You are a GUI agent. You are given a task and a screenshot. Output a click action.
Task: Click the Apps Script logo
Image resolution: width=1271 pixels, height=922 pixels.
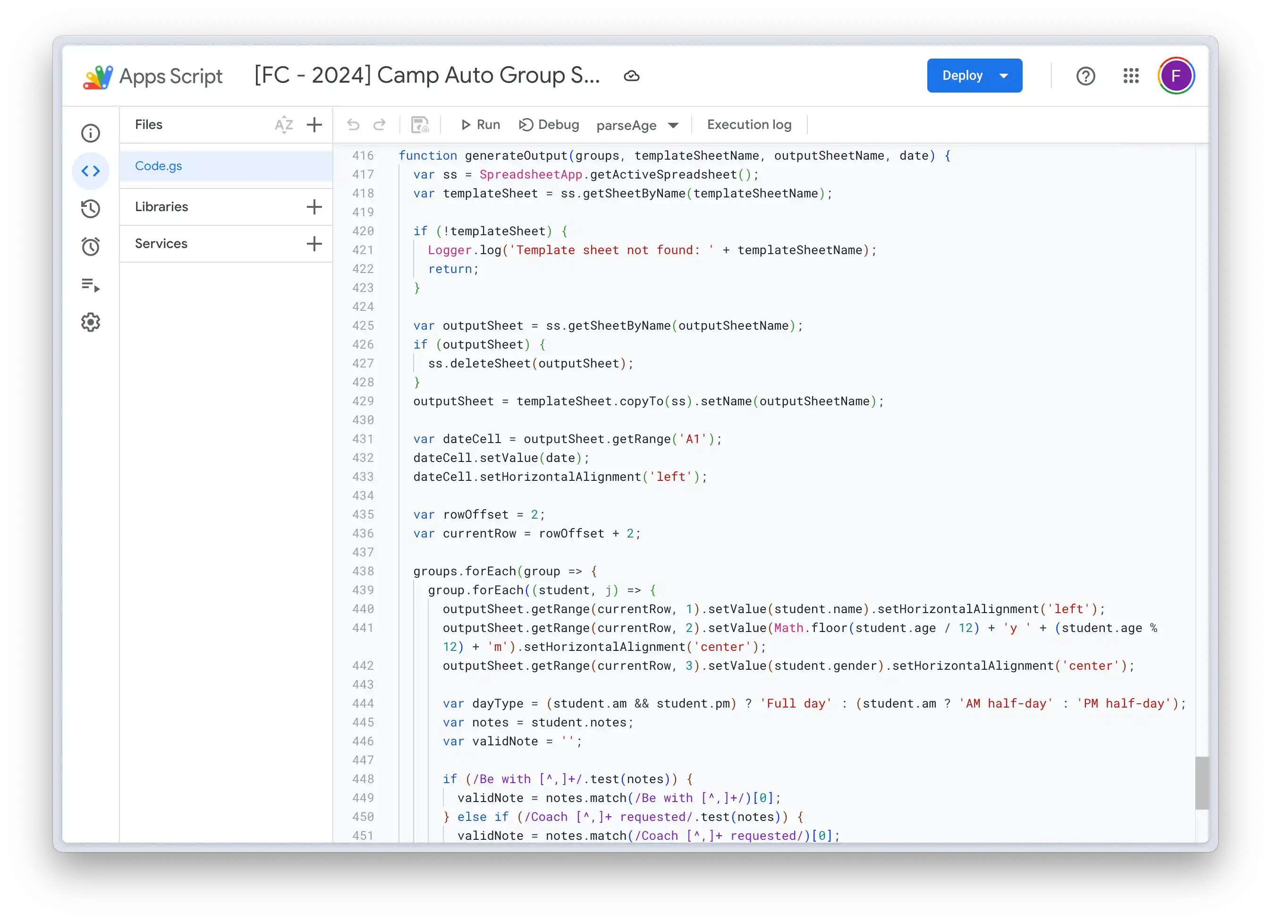point(153,76)
